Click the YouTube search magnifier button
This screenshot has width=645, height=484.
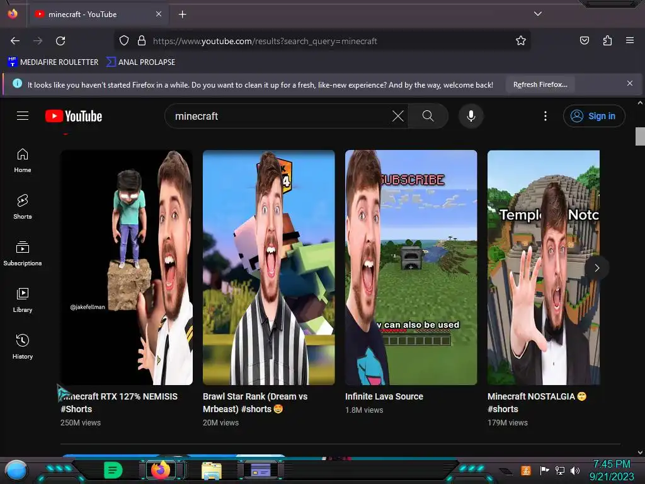(428, 116)
